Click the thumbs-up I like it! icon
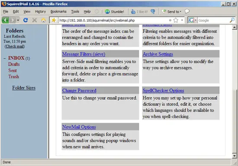Screen dimensions: 238x166 (x=133, y=12)
